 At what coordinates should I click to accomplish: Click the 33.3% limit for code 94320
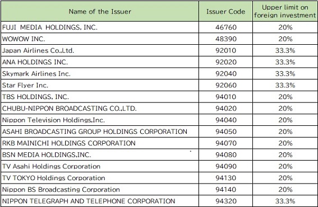tap(285, 201)
